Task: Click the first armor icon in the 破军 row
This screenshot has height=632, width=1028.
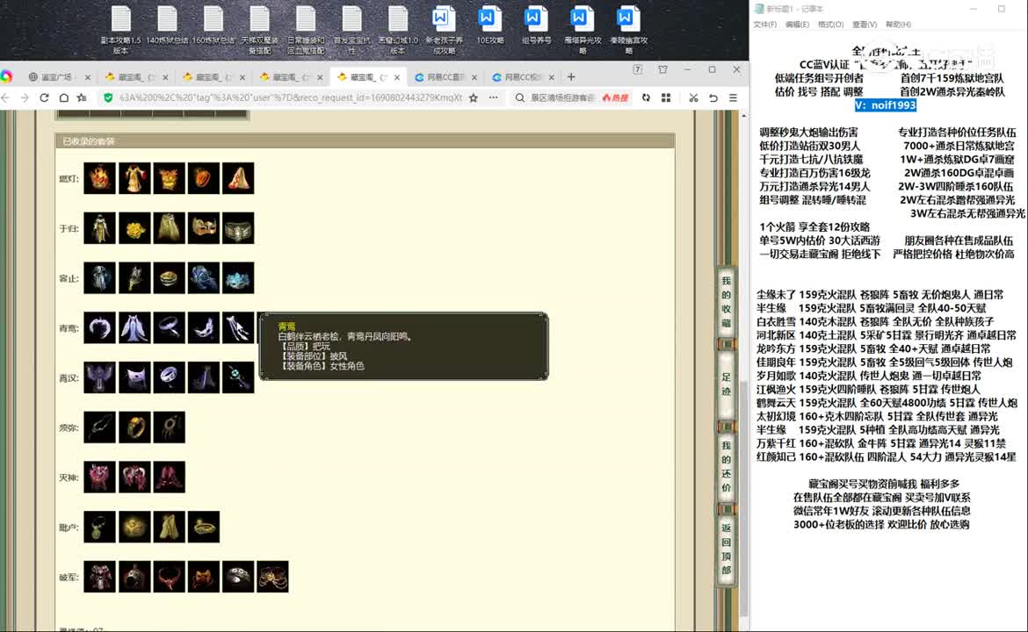Action: click(99, 577)
